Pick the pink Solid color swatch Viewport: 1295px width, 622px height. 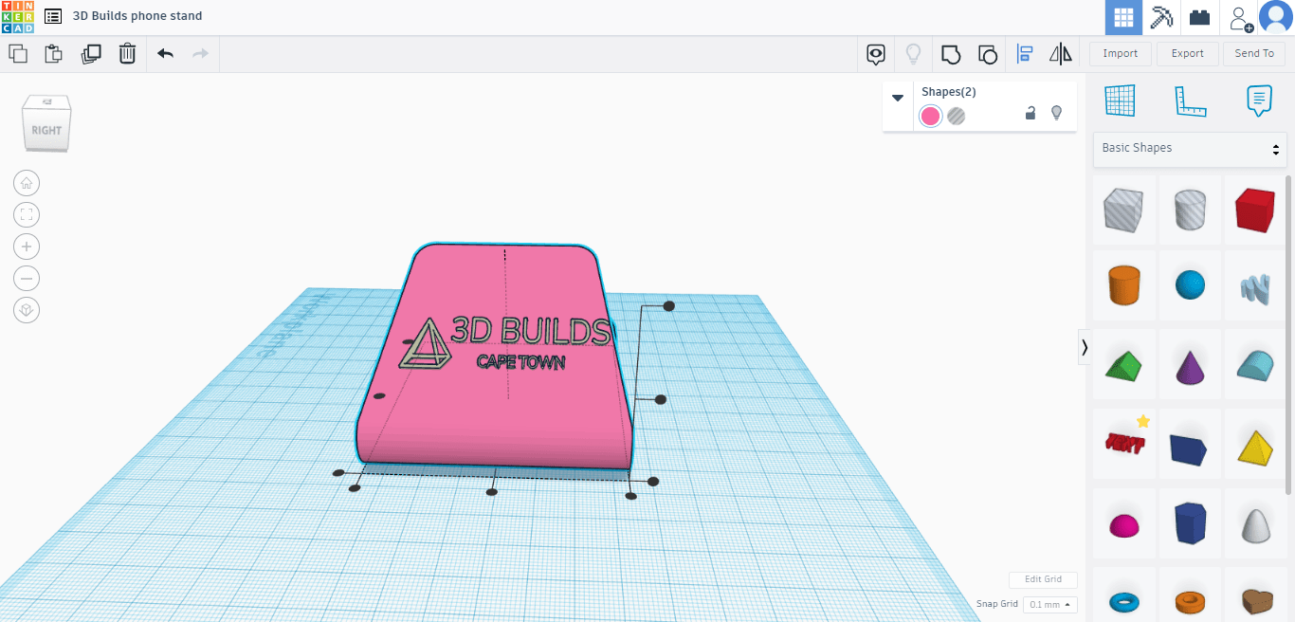tap(931, 116)
